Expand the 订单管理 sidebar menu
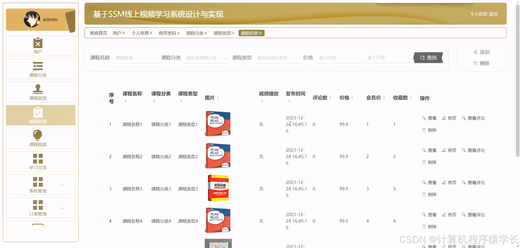 click(41, 208)
